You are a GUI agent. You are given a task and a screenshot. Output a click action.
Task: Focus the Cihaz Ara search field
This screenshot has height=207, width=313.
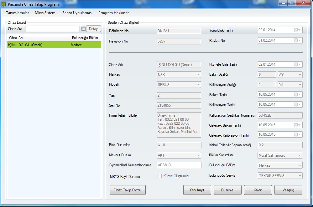tap(53, 29)
